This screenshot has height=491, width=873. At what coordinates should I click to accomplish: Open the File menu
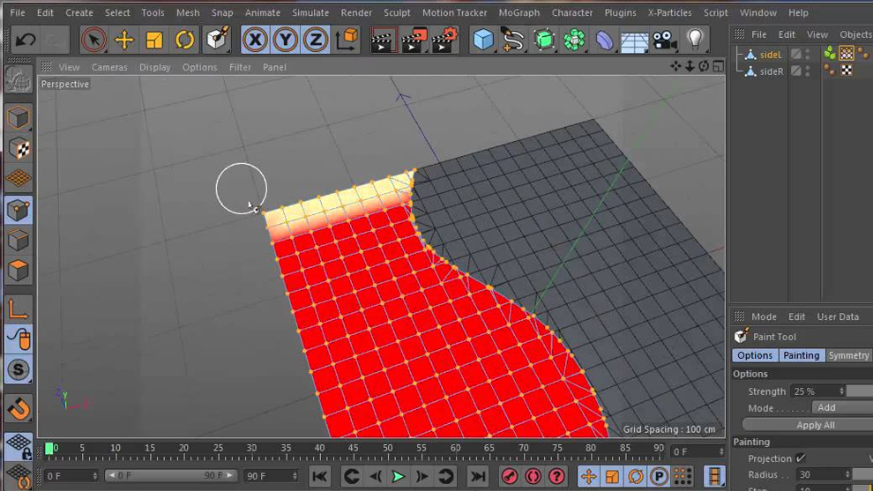18,12
